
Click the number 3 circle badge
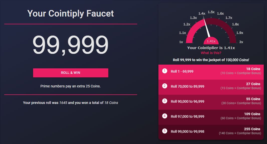(165, 101)
